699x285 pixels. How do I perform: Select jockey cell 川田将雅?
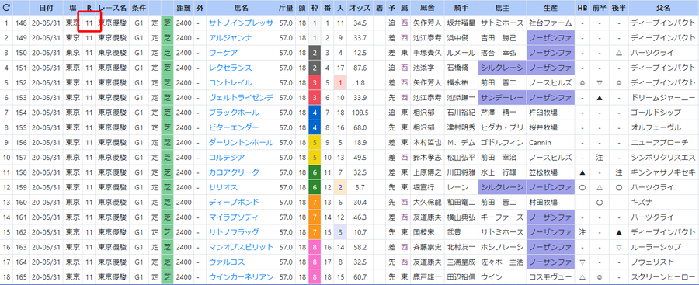click(x=461, y=172)
